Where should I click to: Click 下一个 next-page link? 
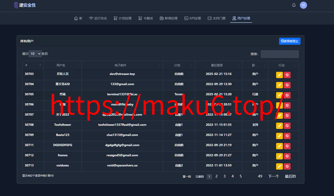274,176
